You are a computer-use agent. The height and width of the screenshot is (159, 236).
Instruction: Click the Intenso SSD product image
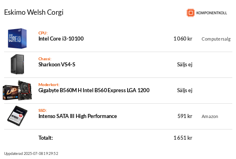17,116
